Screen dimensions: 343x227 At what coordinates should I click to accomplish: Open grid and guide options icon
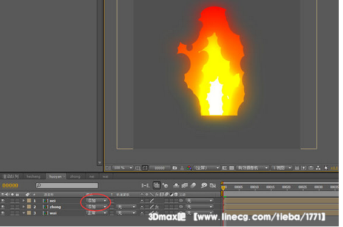[x=138, y=168]
